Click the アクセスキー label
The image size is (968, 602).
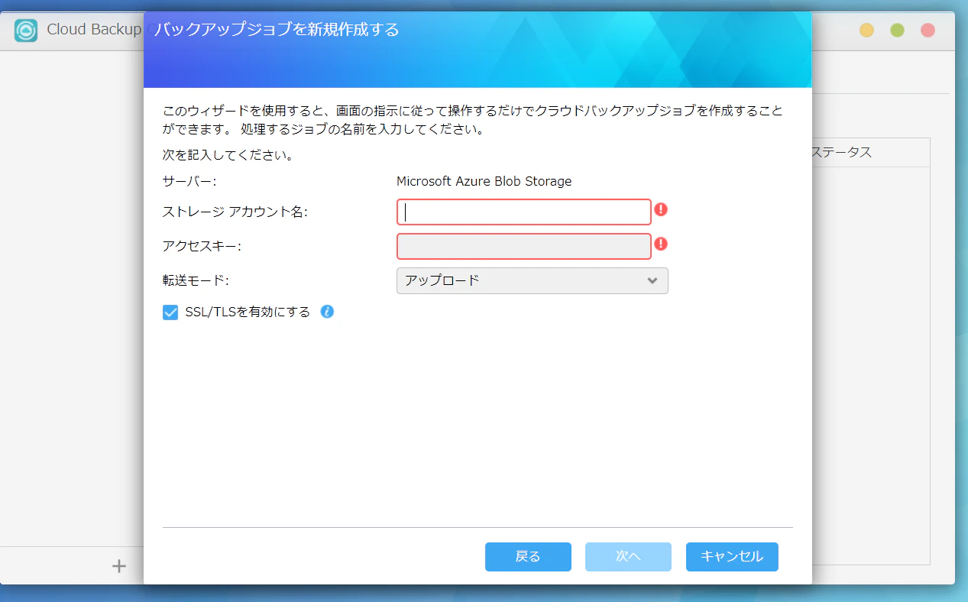click(x=202, y=246)
